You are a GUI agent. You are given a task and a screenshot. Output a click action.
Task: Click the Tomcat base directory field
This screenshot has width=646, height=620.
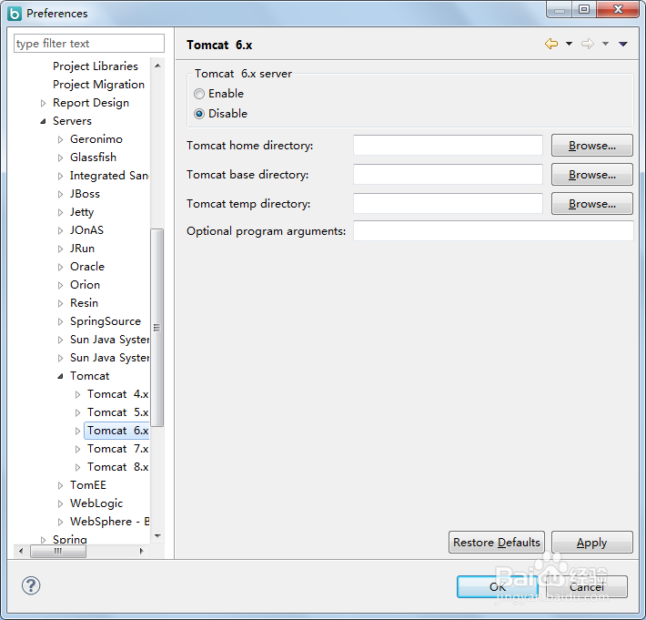(x=448, y=175)
